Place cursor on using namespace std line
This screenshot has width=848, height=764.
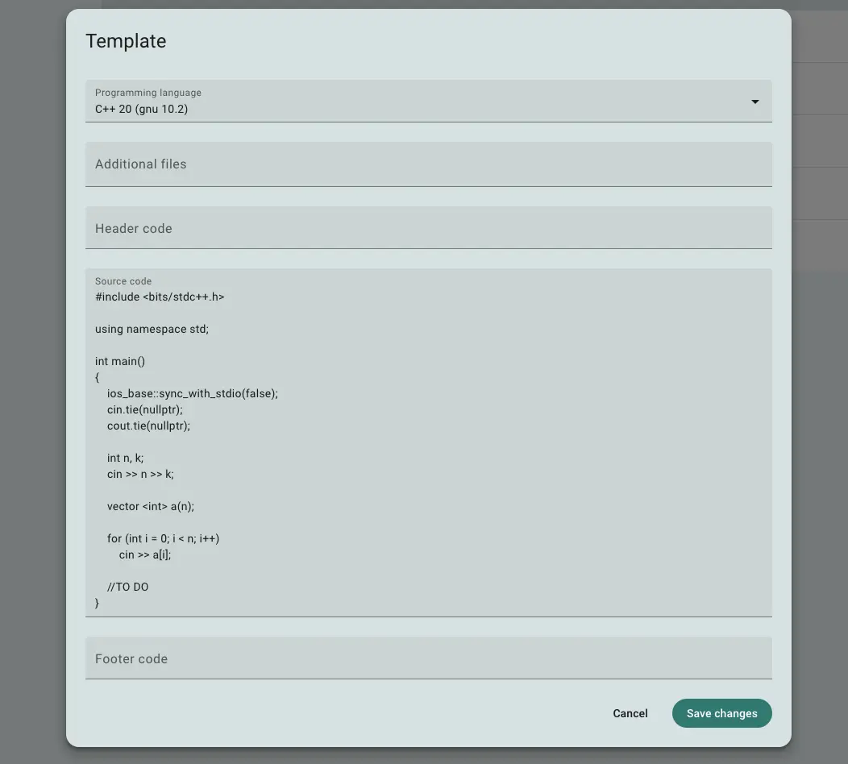coord(152,330)
